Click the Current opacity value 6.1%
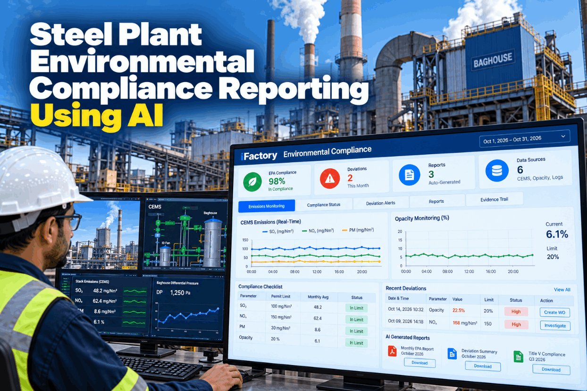Image resolution: width=587 pixels, height=391 pixels. click(x=557, y=234)
